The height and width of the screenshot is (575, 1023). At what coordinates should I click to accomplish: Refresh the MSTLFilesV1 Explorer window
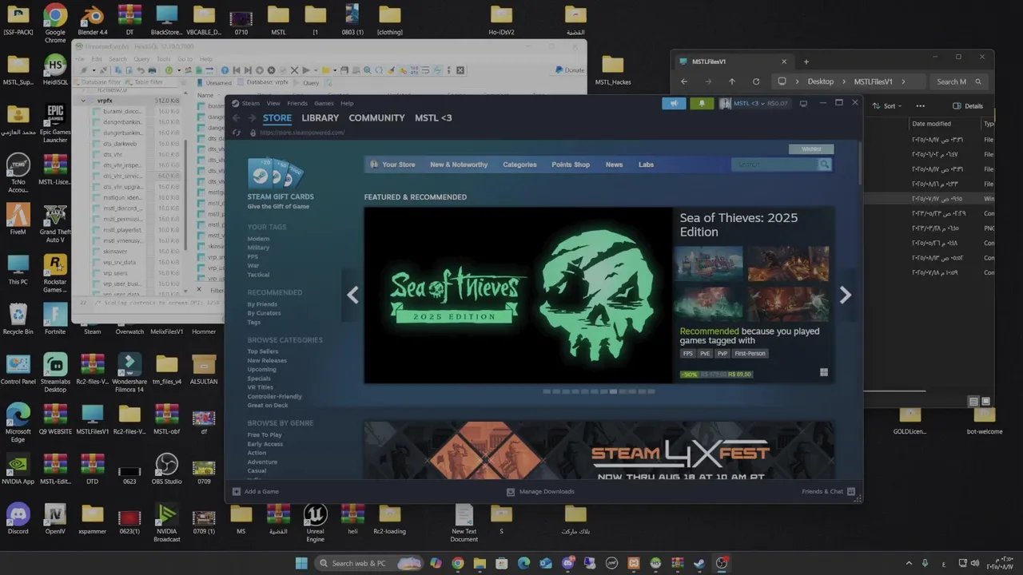tap(756, 81)
